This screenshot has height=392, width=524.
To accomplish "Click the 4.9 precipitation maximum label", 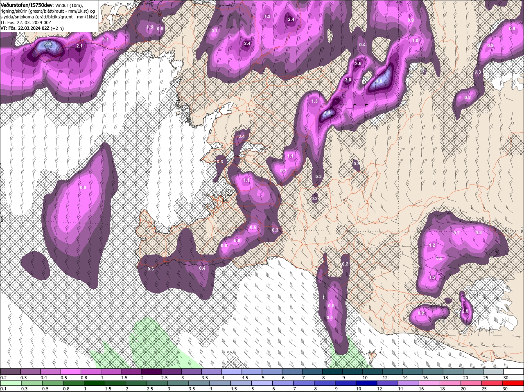I will 327,113.
